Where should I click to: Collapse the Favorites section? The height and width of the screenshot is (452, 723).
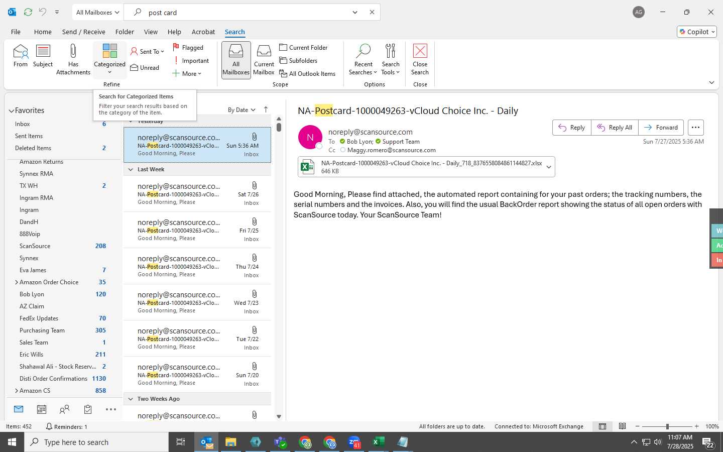point(11,110)
